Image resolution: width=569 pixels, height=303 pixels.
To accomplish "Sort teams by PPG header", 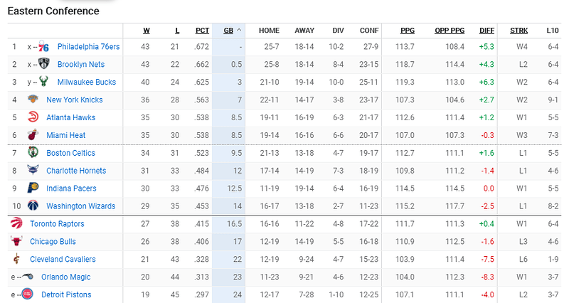I will 407,31.
